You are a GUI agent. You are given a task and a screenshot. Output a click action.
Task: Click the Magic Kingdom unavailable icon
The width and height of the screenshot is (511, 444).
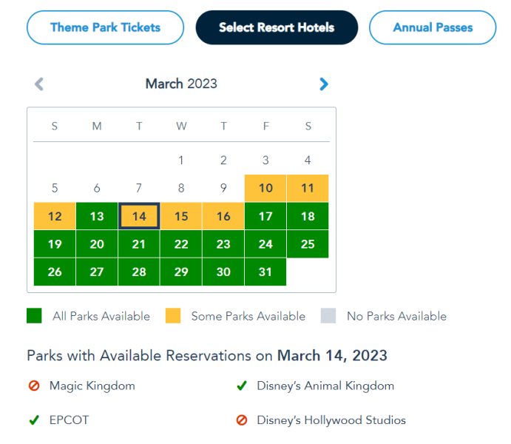point(33,386)
